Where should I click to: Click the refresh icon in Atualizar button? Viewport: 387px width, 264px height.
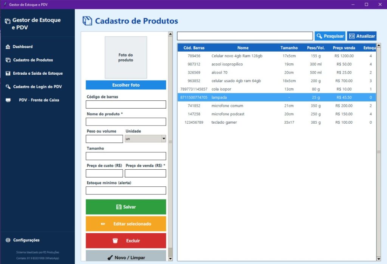[352, 36]
